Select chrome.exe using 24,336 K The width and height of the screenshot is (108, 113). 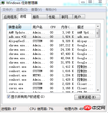pos(51,50)
